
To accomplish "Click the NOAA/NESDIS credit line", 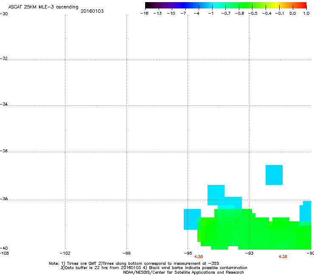I will pos(183,272).
